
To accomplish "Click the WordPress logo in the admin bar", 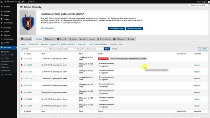I will (2, 2).
